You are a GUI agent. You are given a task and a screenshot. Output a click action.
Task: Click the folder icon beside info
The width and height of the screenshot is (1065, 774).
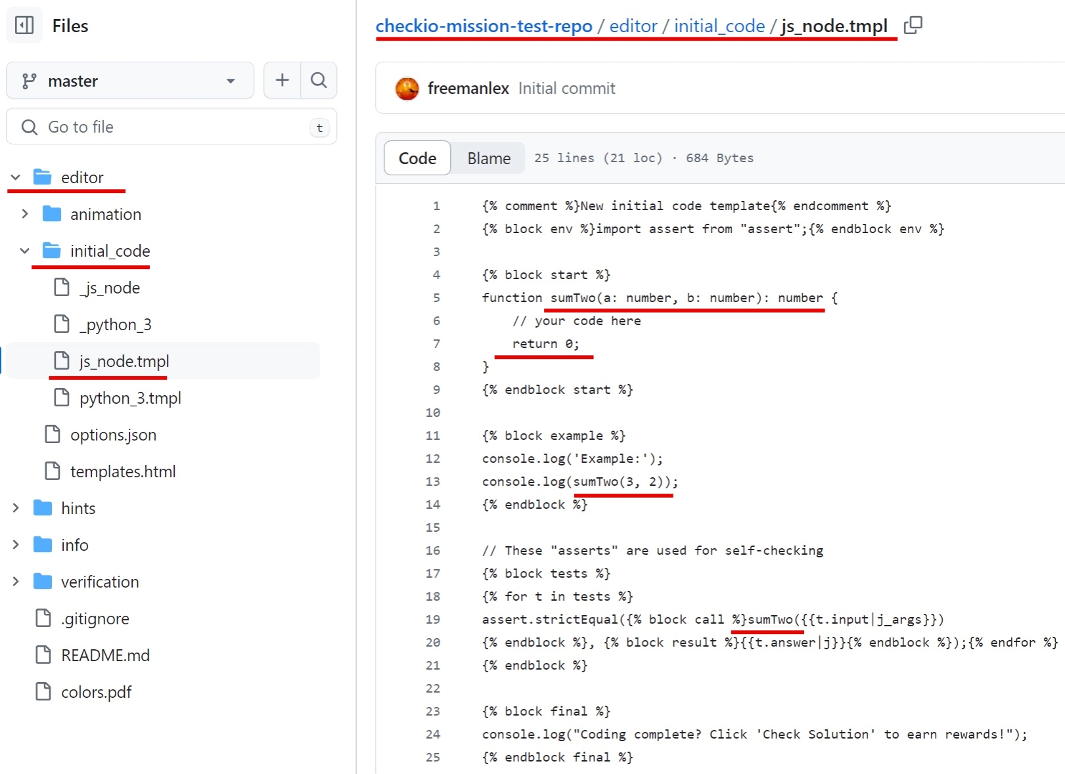coord(43,544)
